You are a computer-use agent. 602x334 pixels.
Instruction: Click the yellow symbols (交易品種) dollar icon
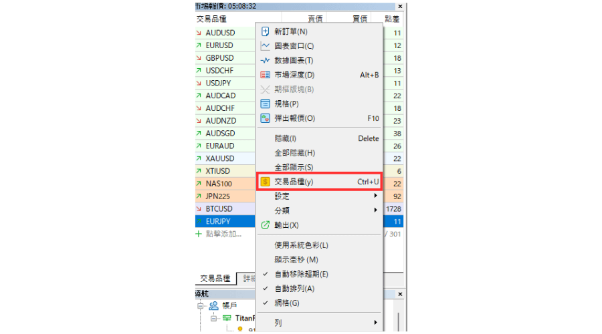(265, 182)
